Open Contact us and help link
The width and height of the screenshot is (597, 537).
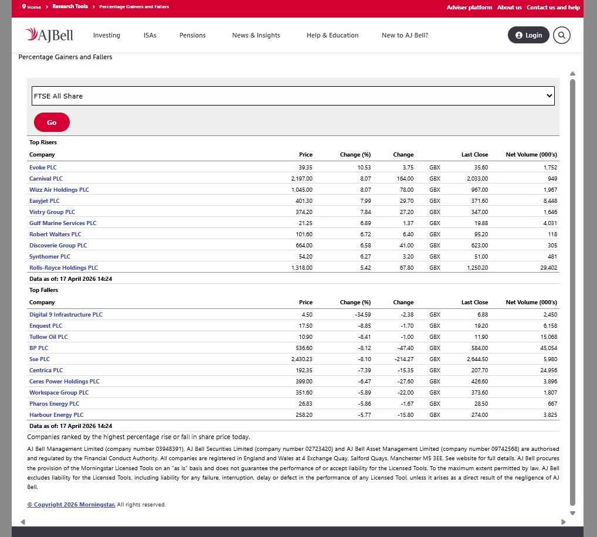[x=553, y=7]
